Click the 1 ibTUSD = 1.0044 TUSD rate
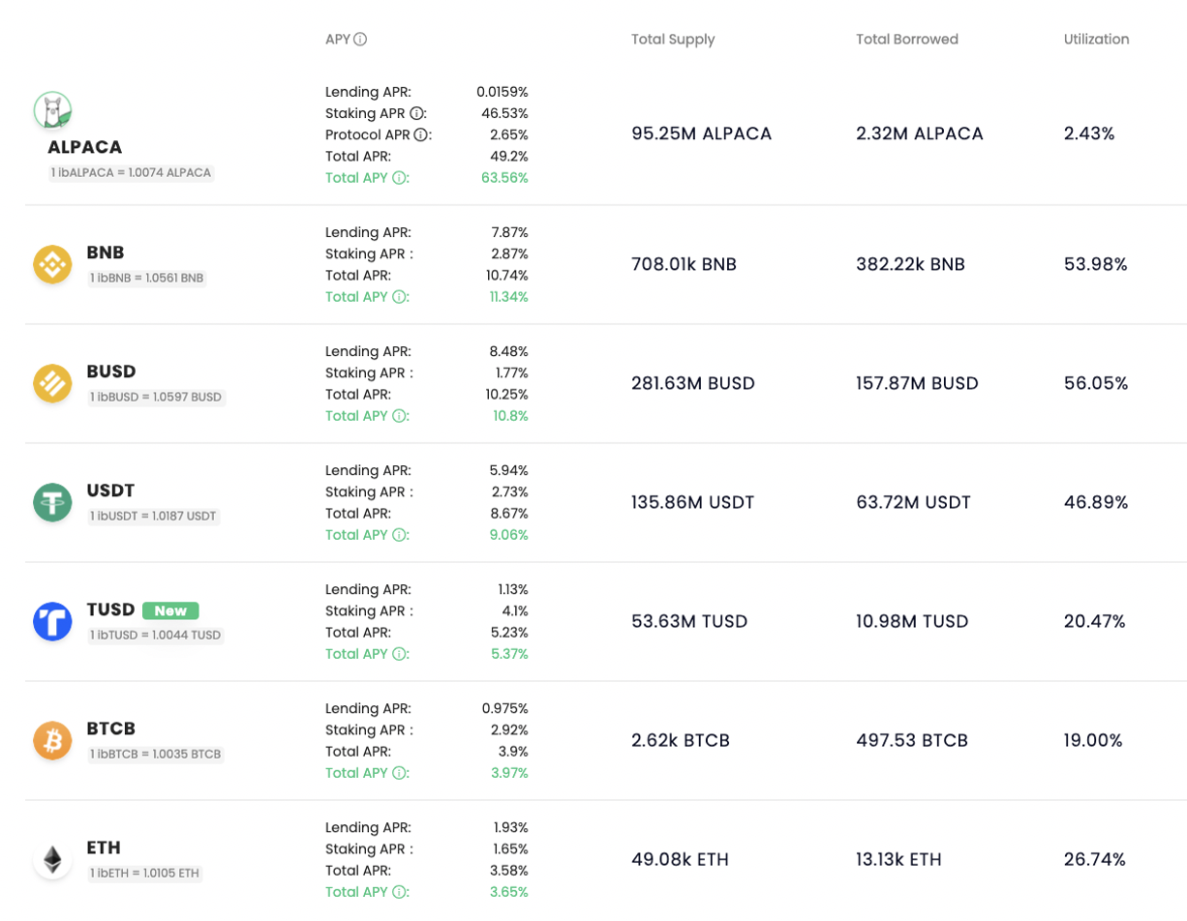The width and height of the screenshot is (1187, 921). click(156, 635)
